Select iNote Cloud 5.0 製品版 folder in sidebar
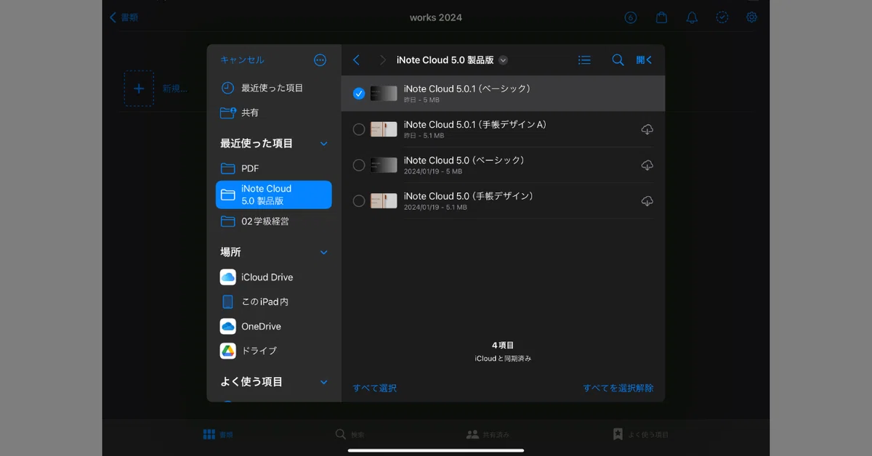Viewport: 872px width, 456px height. tap(274, 195)
